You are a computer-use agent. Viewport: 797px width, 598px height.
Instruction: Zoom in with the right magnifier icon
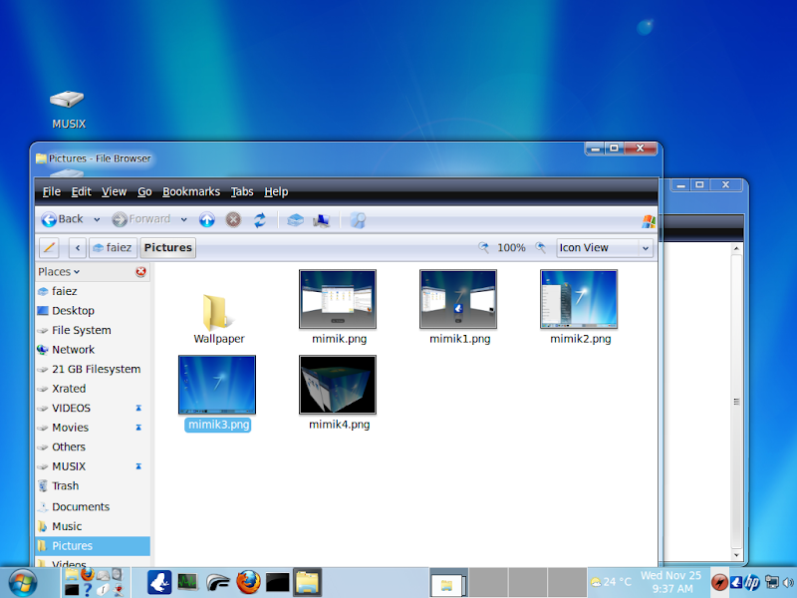tap(540, 247)
